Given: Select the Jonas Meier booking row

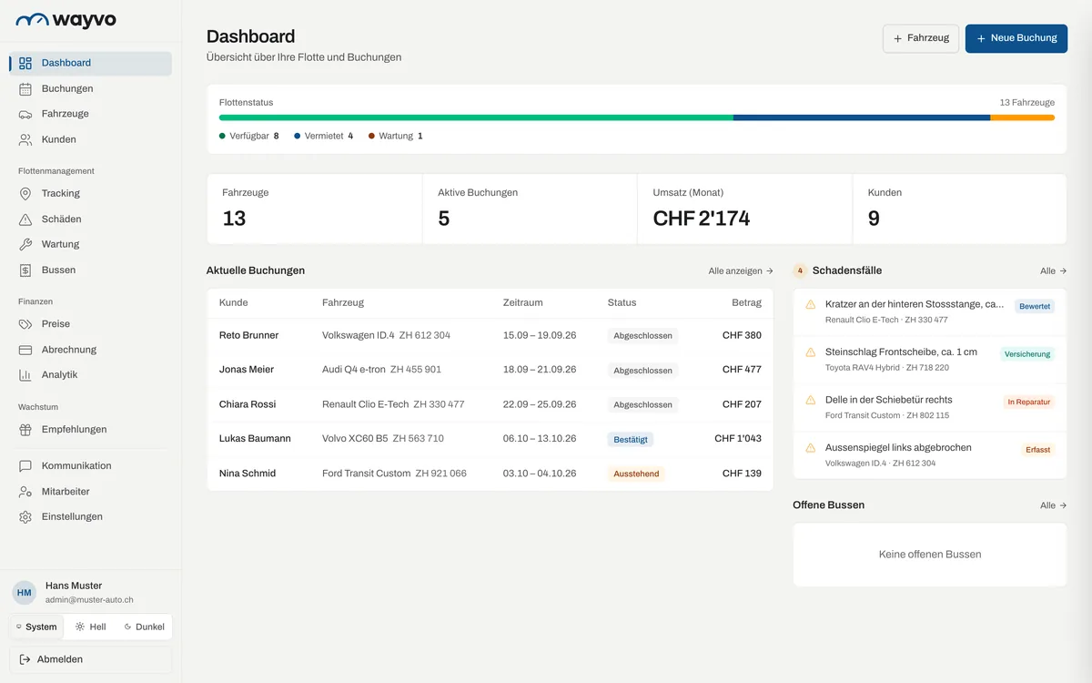Looking at the screenshot, I should click(x=490, y=370).
